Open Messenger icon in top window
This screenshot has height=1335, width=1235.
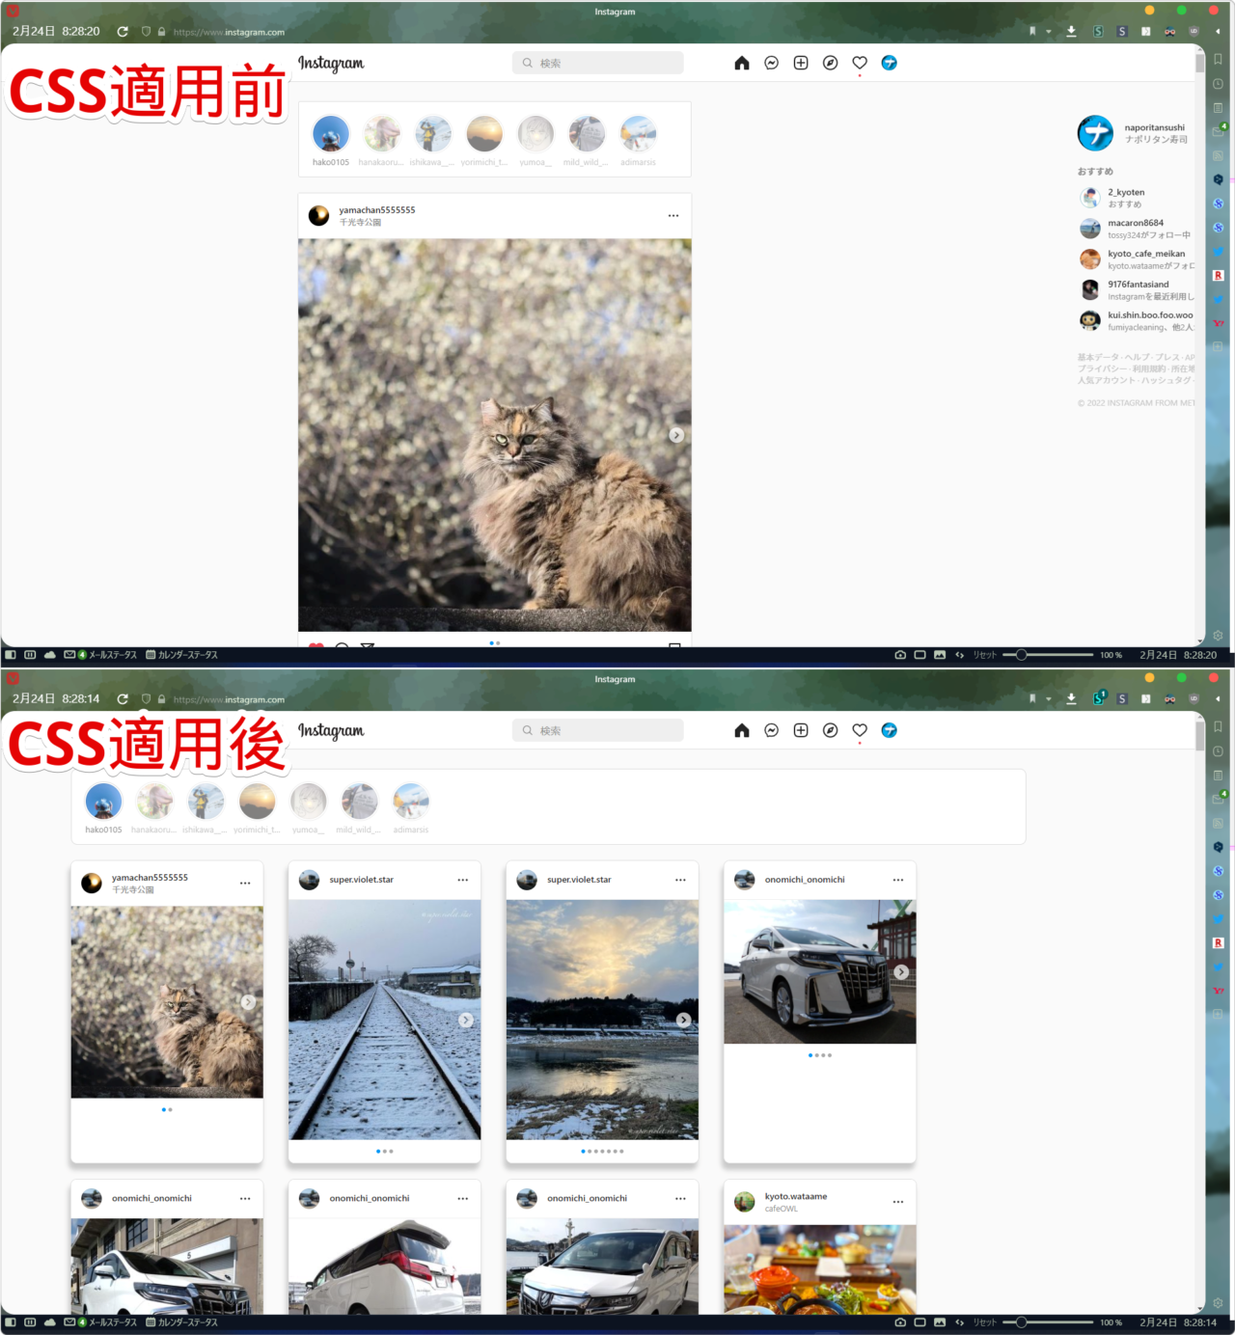pos(772,63)
